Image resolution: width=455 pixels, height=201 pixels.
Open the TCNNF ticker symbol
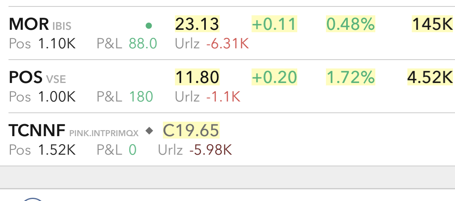(37, 131)
